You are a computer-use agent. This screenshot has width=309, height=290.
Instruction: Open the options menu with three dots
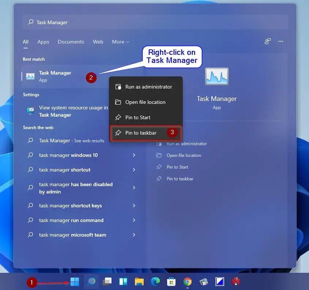click(x=281, y=42)
